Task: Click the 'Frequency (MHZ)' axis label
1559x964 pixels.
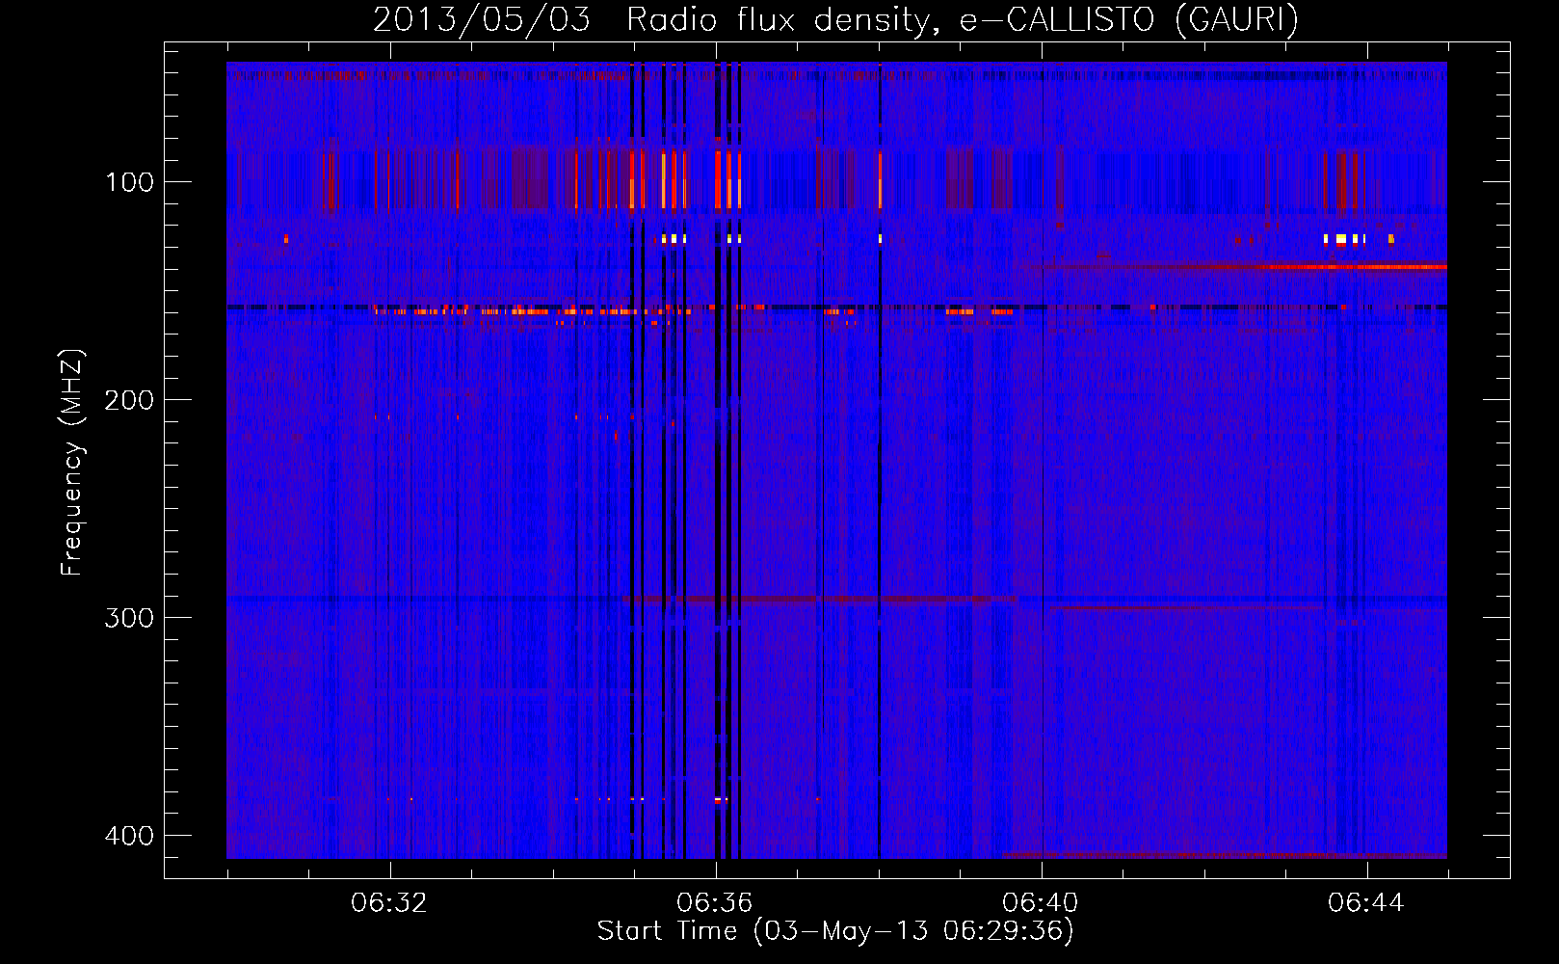Action: [72, 462]
